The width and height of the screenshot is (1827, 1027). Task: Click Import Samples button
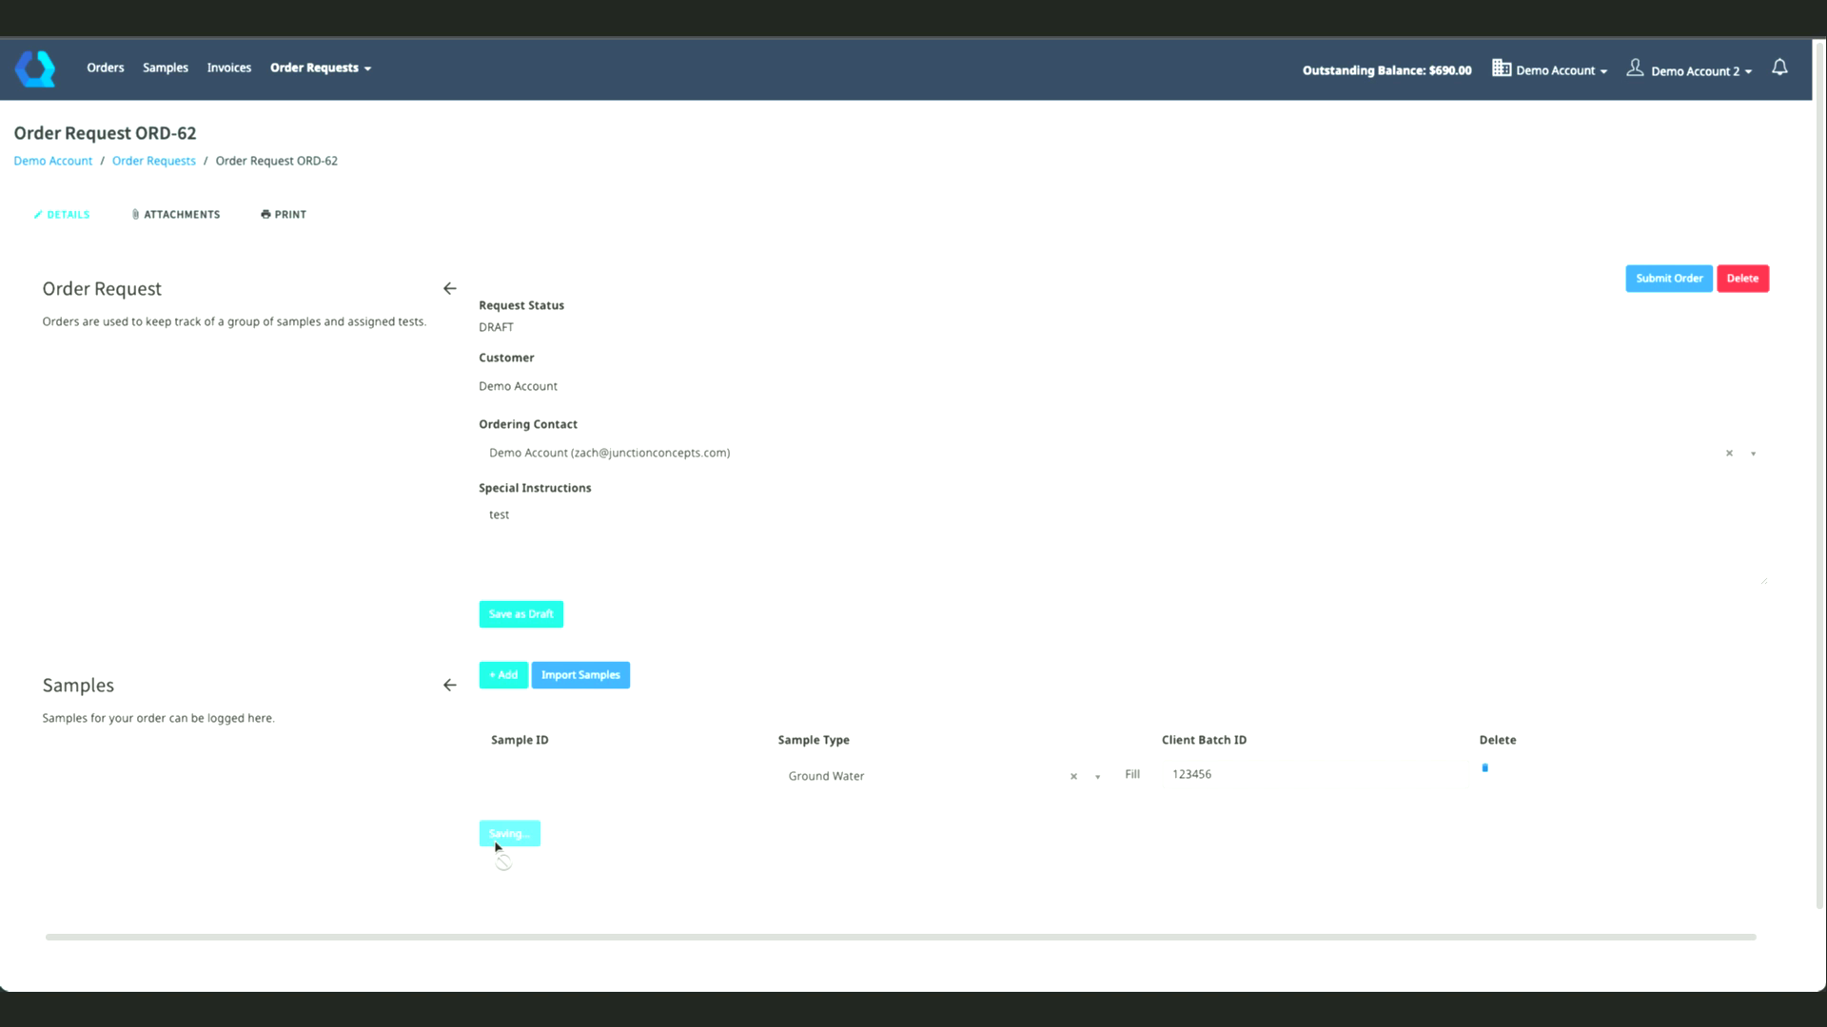coord(580,674)
